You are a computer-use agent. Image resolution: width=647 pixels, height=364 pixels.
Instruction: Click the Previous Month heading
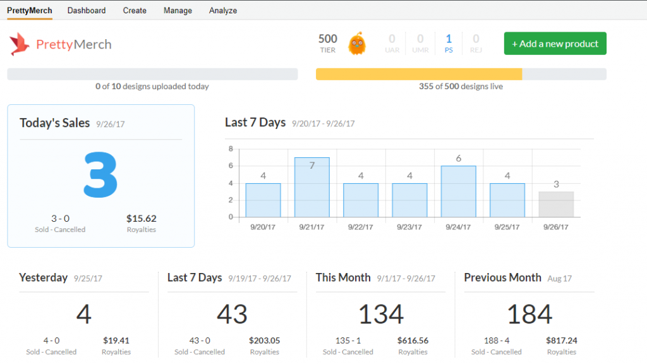(502, 277)
